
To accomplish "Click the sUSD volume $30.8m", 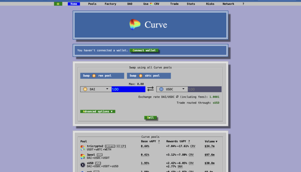I will [209, 163].
